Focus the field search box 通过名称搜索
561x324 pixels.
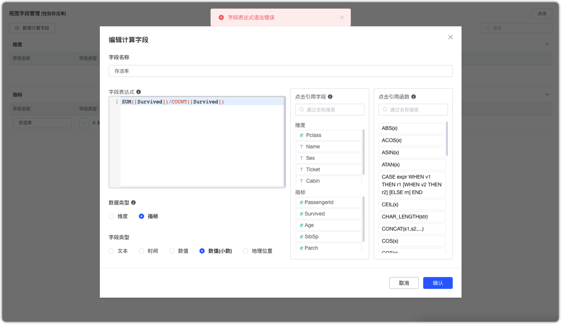tap(329, 110)
